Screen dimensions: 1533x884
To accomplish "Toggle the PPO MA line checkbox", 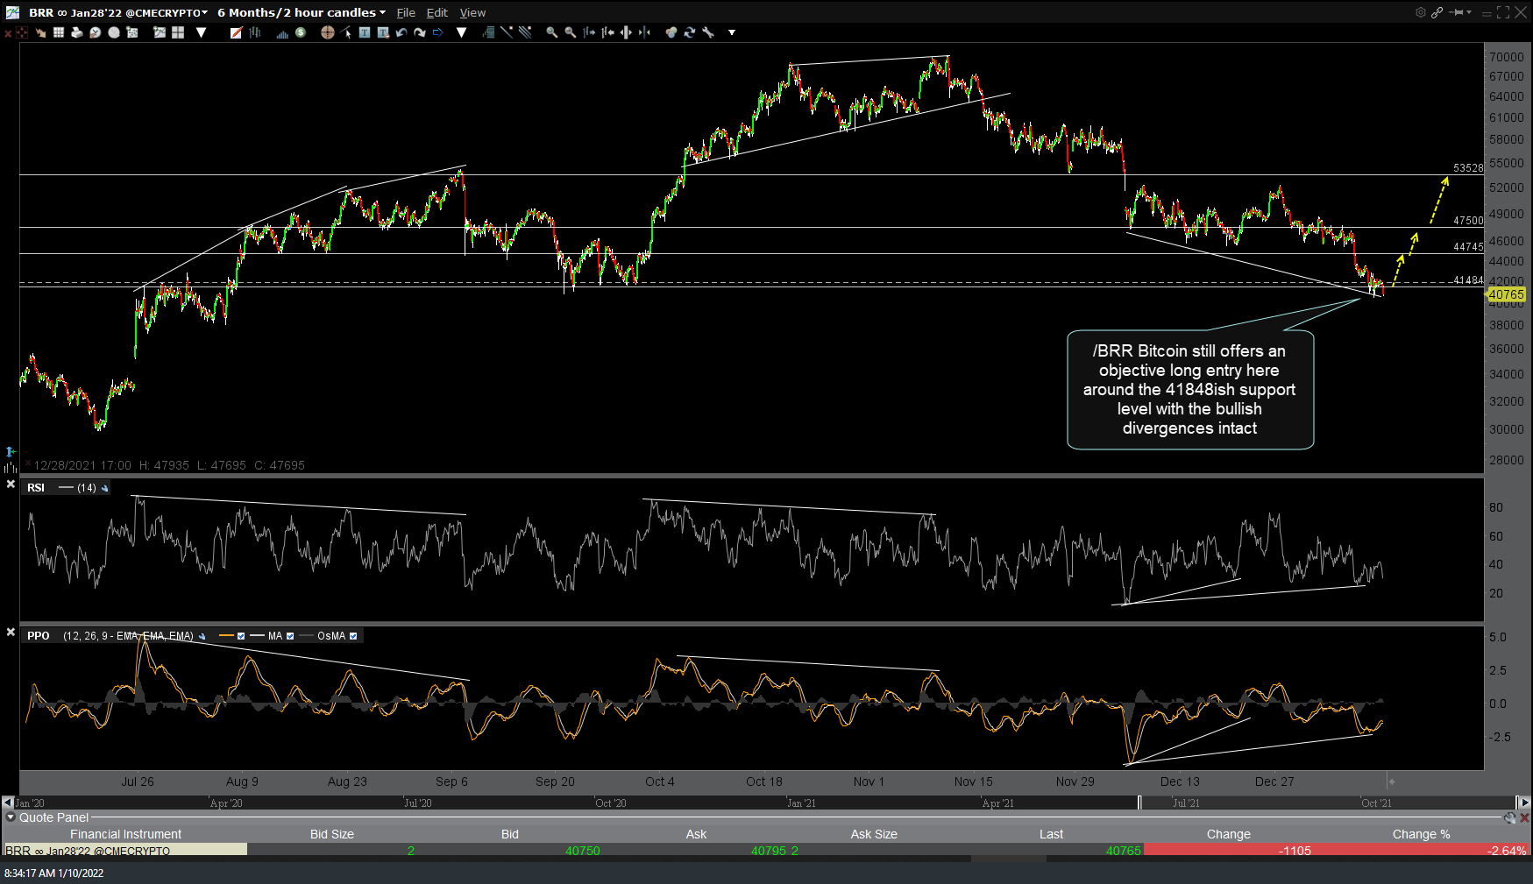I will pos(290,636).
